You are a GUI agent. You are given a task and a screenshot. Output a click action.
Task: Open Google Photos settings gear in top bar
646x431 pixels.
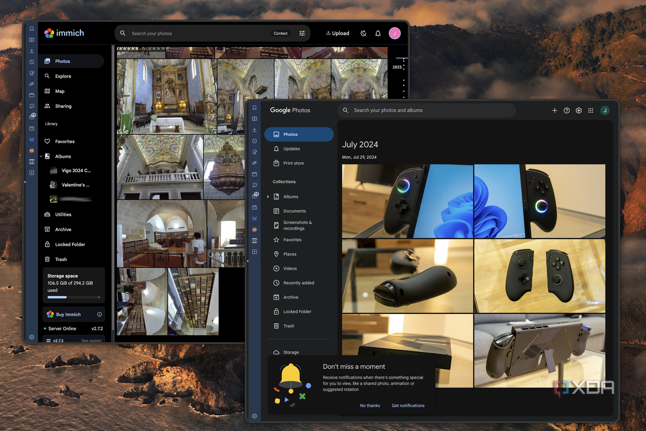point(579,110)
